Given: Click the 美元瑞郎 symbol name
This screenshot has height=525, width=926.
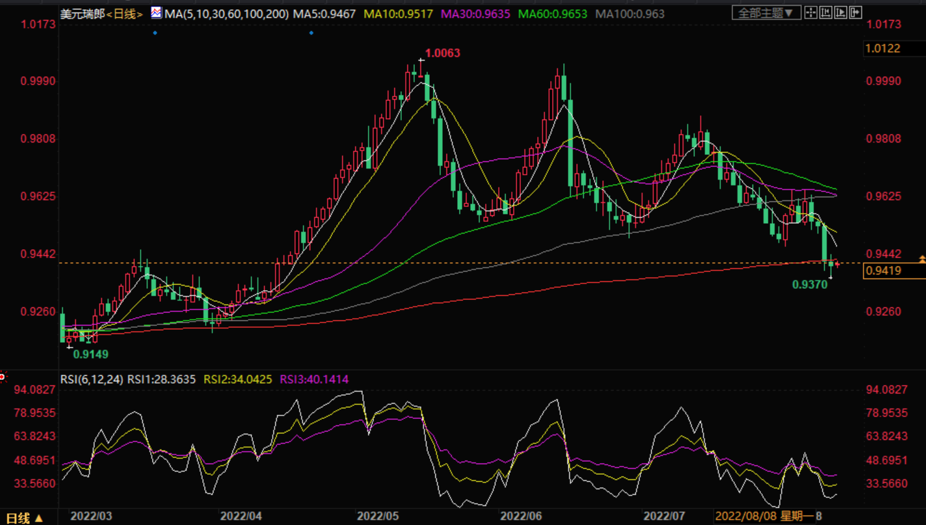Looking at the screenshot, I should point(82,14).
